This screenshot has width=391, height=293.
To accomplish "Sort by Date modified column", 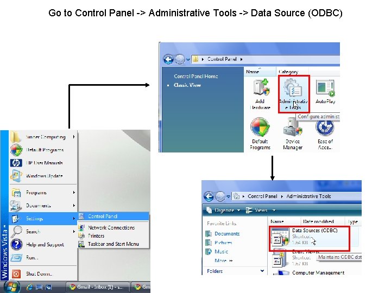I will (x=323, y=221).
